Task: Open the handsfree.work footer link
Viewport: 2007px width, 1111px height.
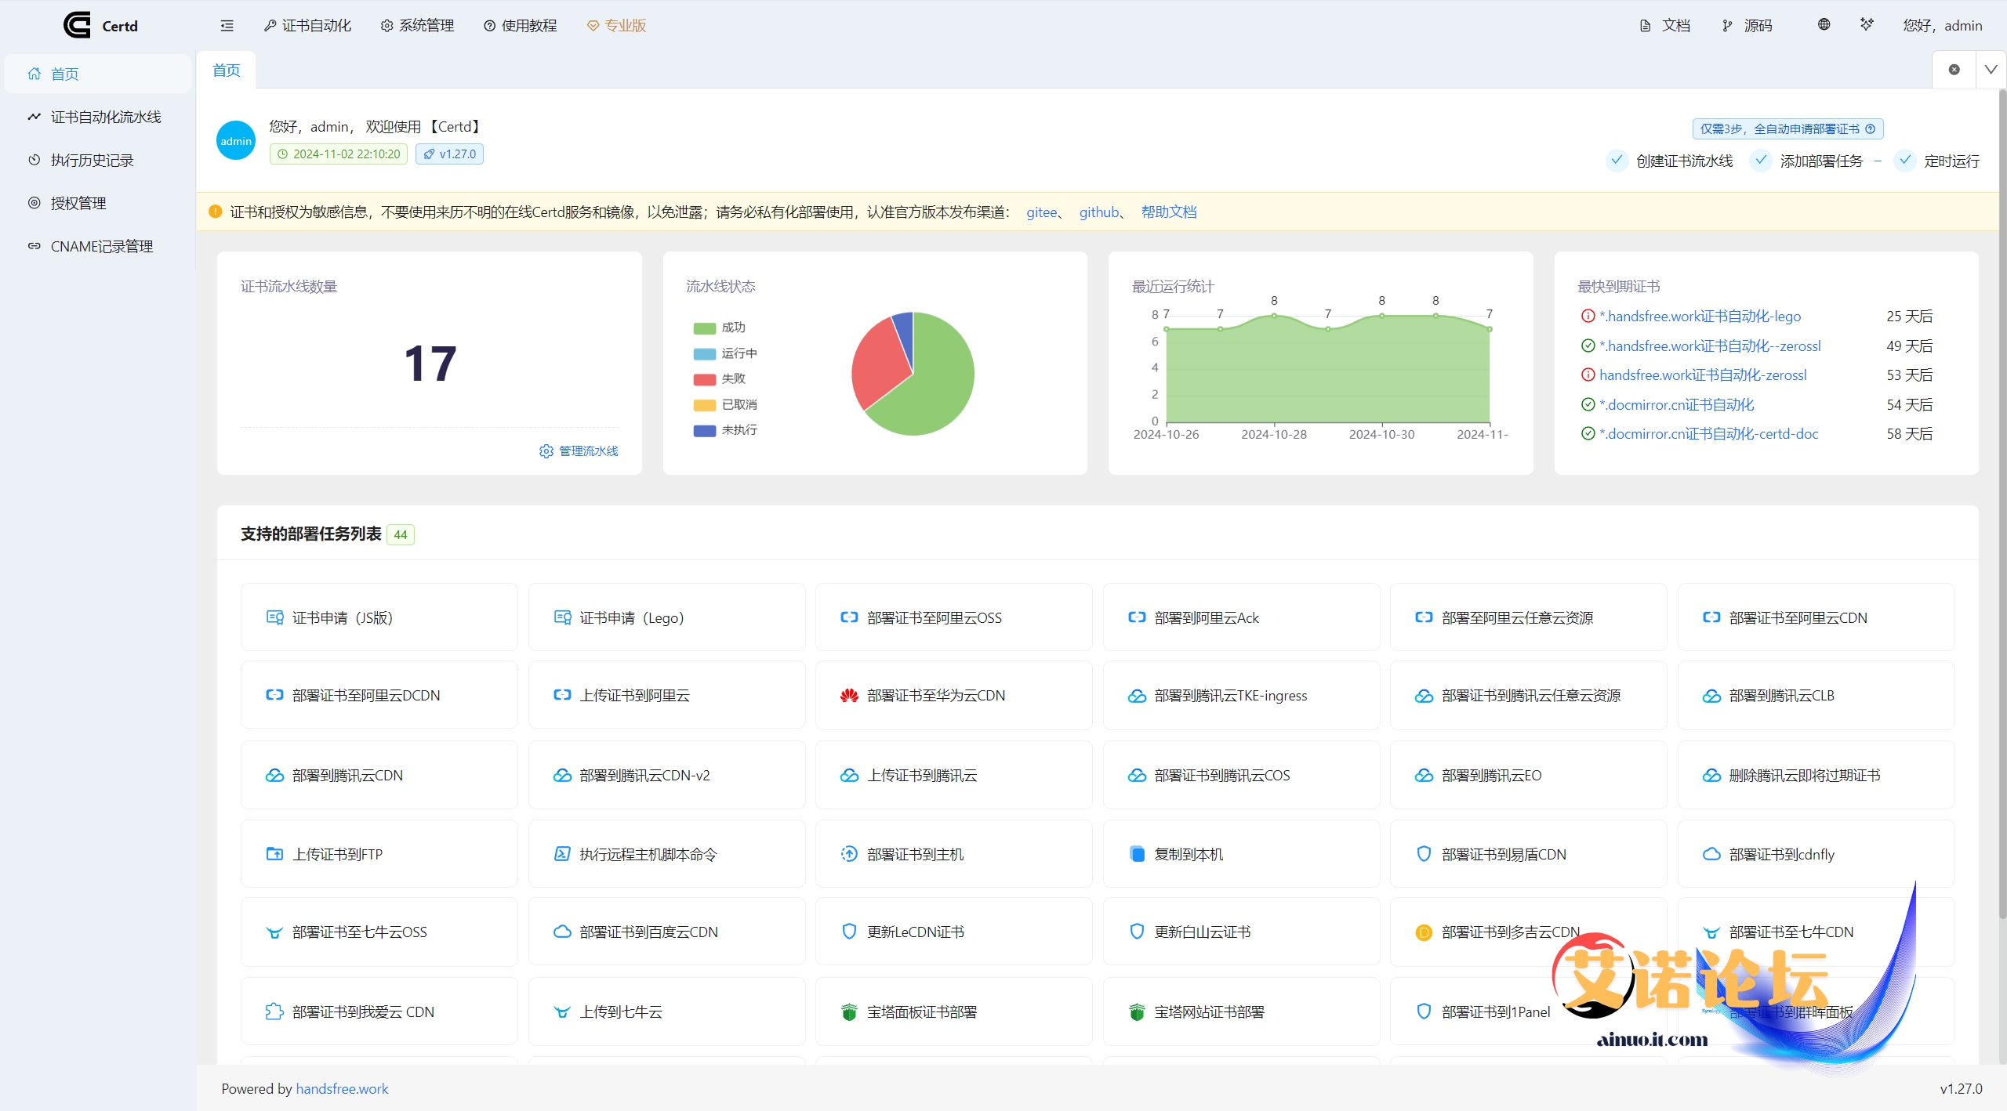Action: tap(342, 1089)
